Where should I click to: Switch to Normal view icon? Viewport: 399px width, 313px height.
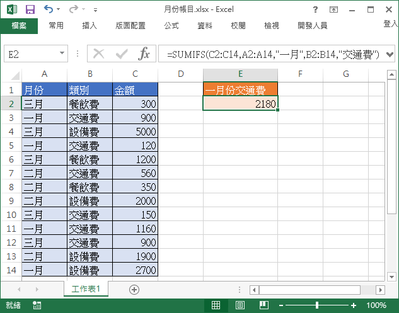pyautogui.click(x=216, y=305)
